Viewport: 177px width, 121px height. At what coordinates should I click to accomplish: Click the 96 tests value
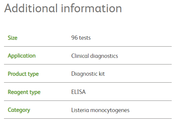(81, 38)
